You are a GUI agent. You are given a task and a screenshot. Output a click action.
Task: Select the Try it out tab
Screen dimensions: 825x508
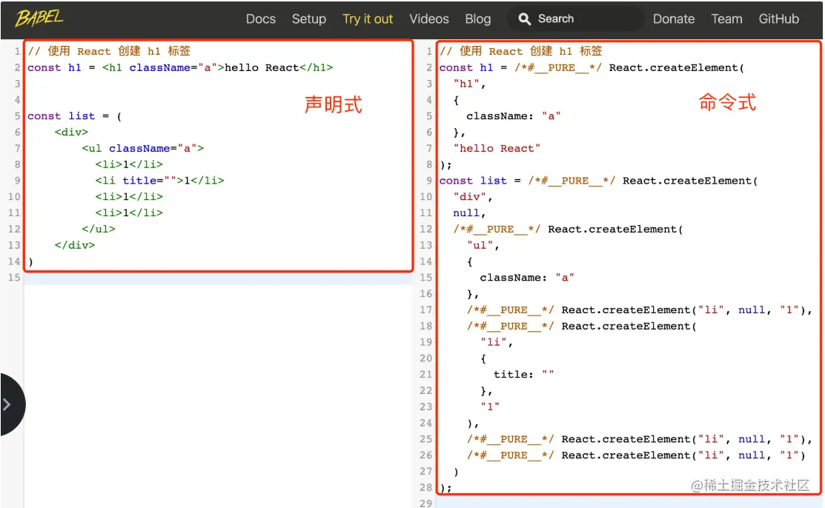367,19
